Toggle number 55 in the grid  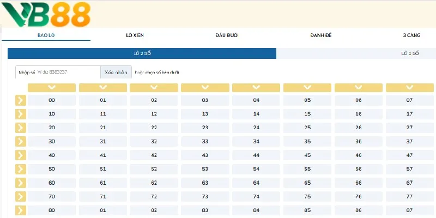[307, 169]
